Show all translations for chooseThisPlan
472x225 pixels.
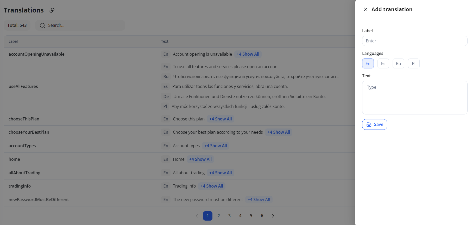[221, 119]
